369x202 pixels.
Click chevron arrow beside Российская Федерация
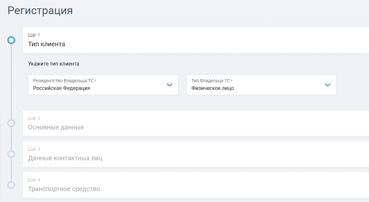tap(170, 85)
